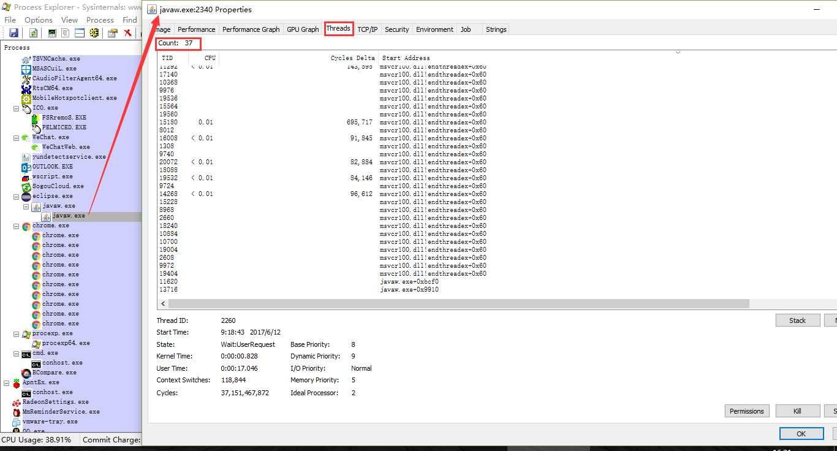The height and width of the screenshot is (451, 837).
Task: Collapse the ApntEx.exe process tree node
Action: (7, 382)
